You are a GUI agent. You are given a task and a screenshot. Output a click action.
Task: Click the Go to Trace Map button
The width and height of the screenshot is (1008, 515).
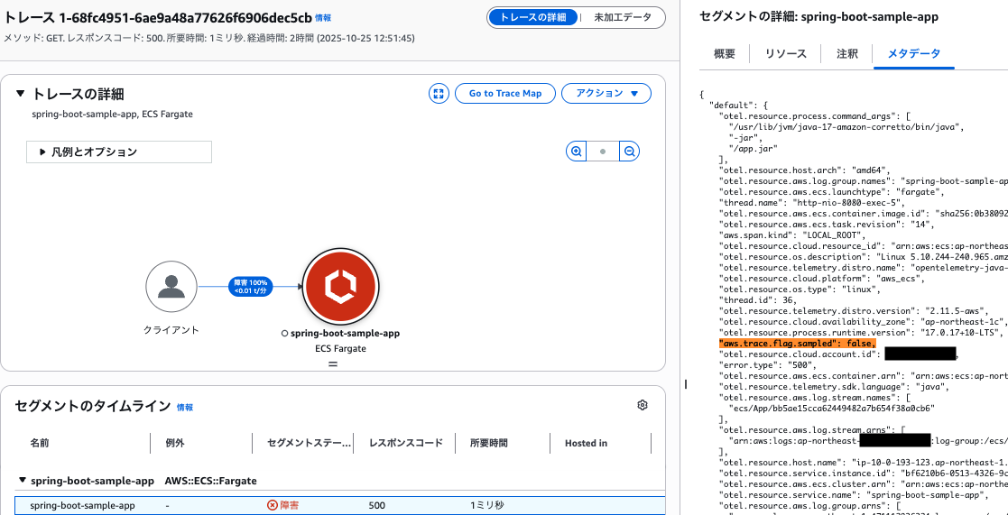(504, 94)
